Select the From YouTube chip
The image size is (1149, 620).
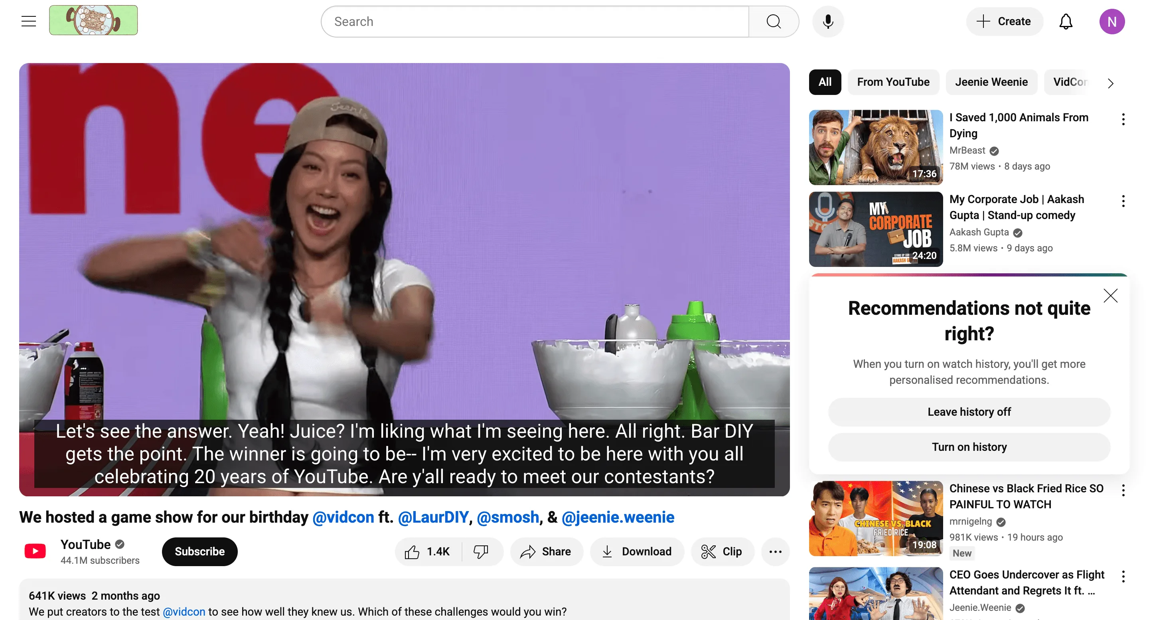tap(892, 82)
